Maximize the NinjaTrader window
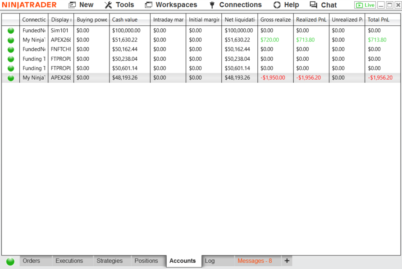 (x=389, y=5)
